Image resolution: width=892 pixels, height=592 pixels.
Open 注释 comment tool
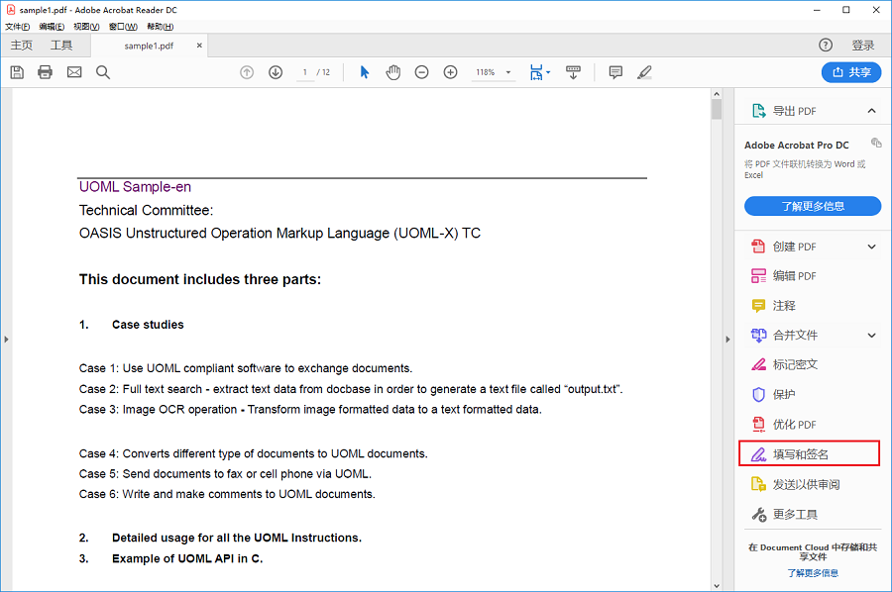(774, 306)
